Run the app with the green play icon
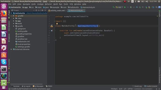This screenshot has width=161, height=90. (x=125, y=7)
